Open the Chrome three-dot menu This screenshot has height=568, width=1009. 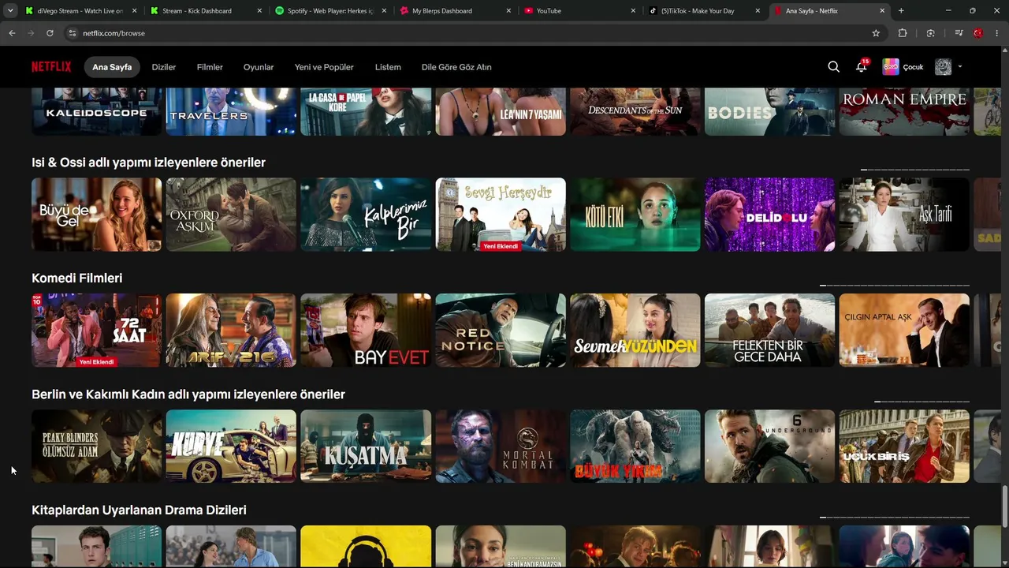(x=997, y=33)
